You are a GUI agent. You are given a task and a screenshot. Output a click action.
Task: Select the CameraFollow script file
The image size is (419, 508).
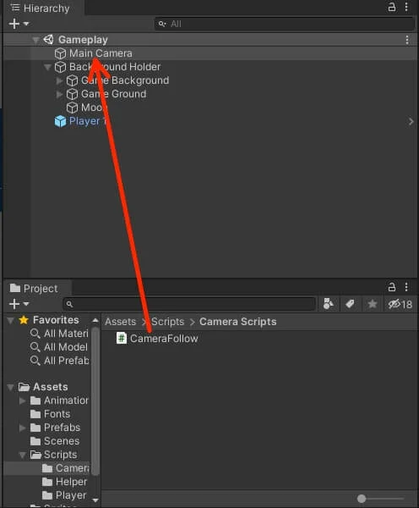(157, 339)
